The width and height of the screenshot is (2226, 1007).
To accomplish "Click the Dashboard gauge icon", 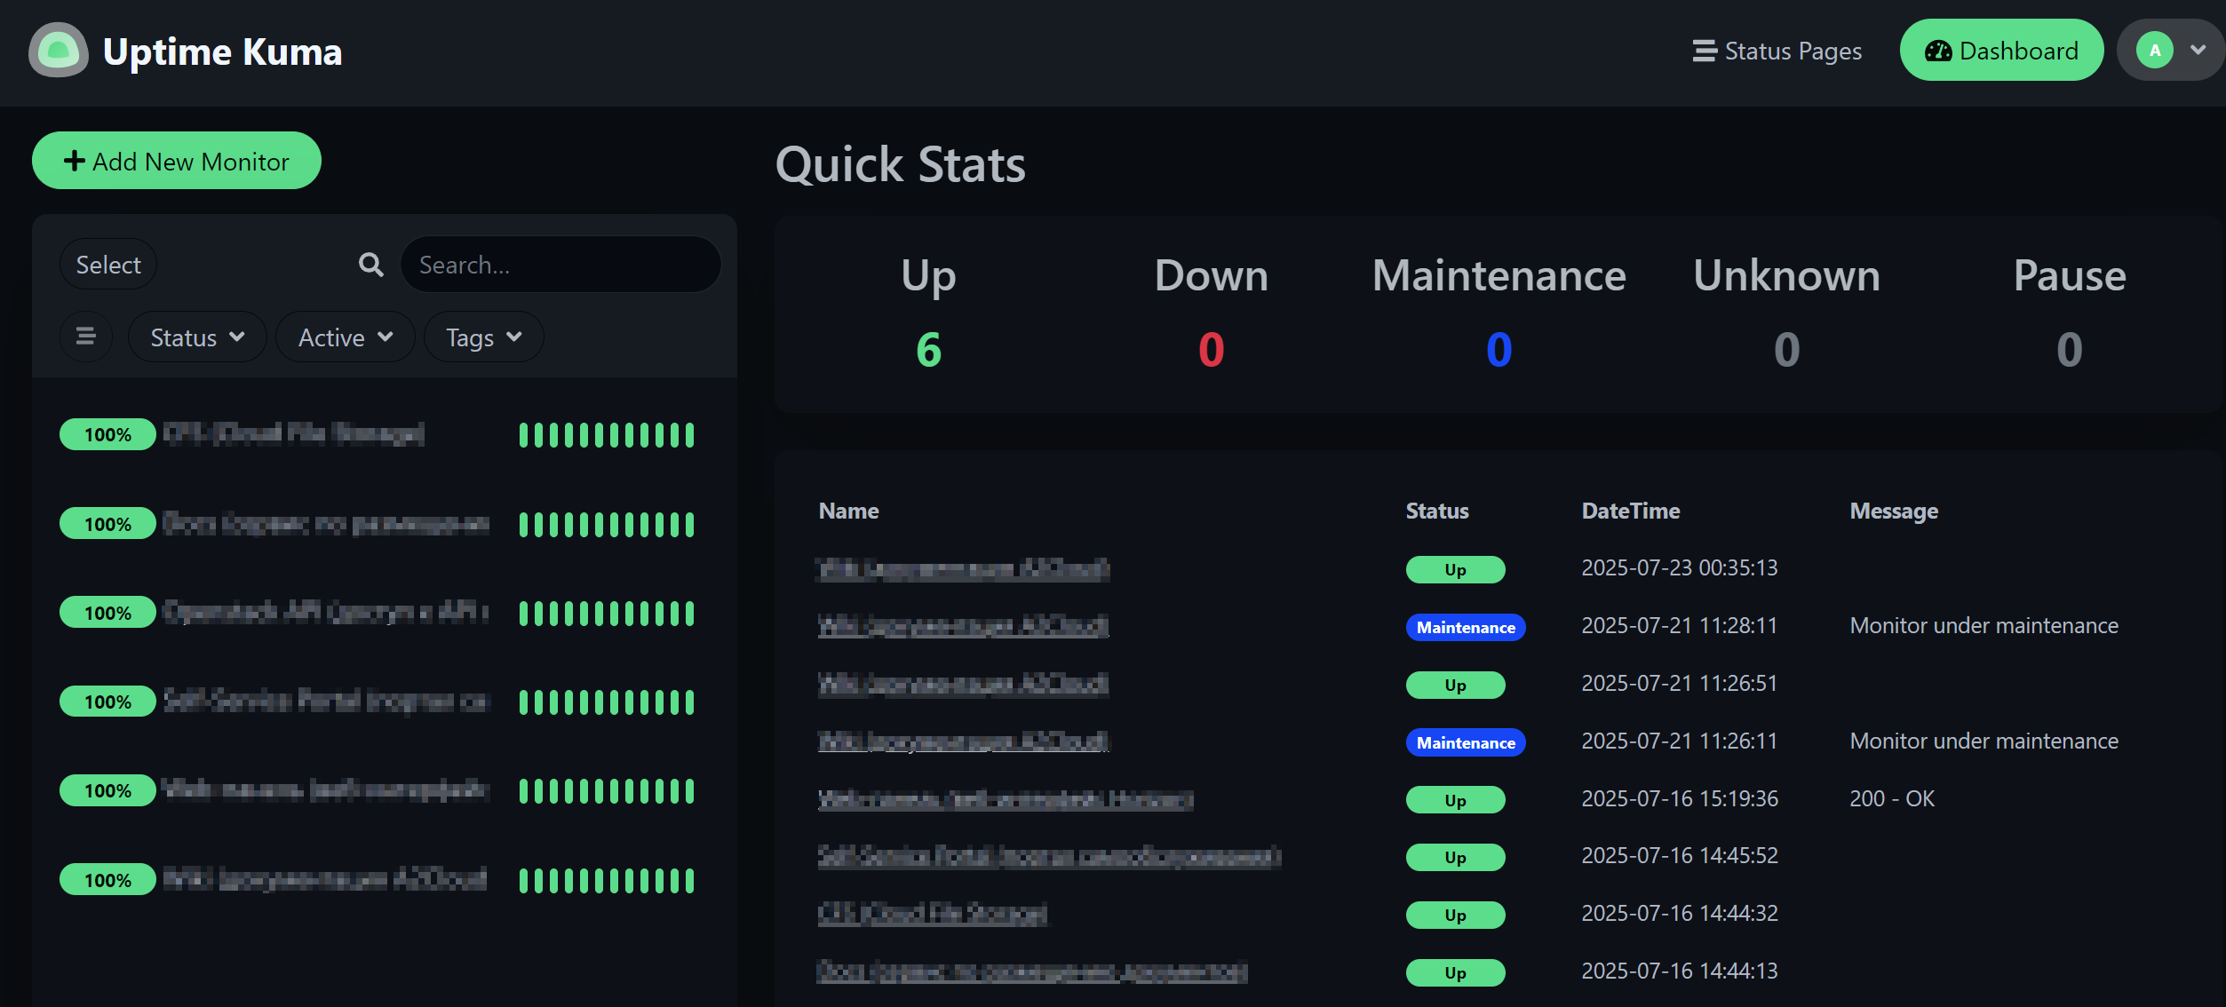I will (1938, 51).
